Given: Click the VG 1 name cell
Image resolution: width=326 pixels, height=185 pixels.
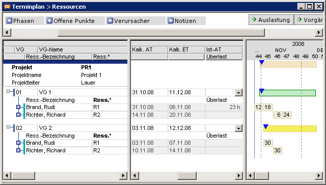Looking at the screenshot, I should [x=83, y=93].
